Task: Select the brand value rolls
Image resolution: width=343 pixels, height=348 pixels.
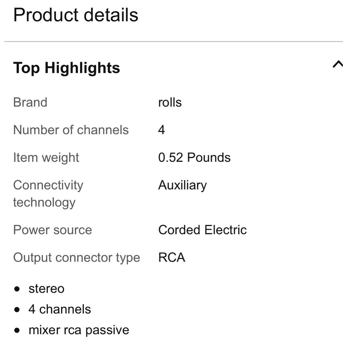Action: tap(170, 102)
